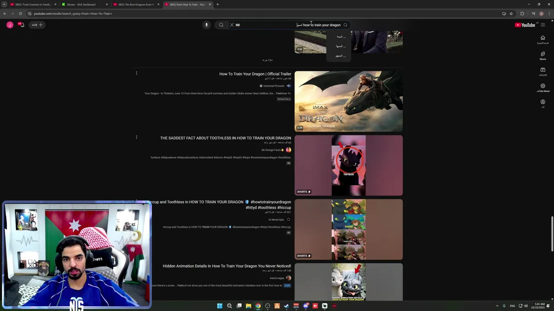Screen dimensions: 554x311
Task: Visit the Mr Orange Facts channel
Action: (x=273, y=150)
